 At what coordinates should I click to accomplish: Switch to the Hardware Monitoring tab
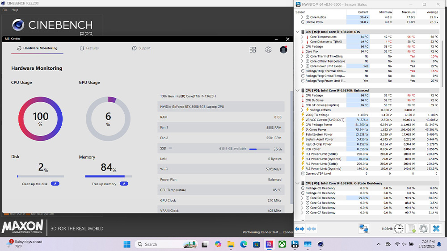tap(37, 48)
